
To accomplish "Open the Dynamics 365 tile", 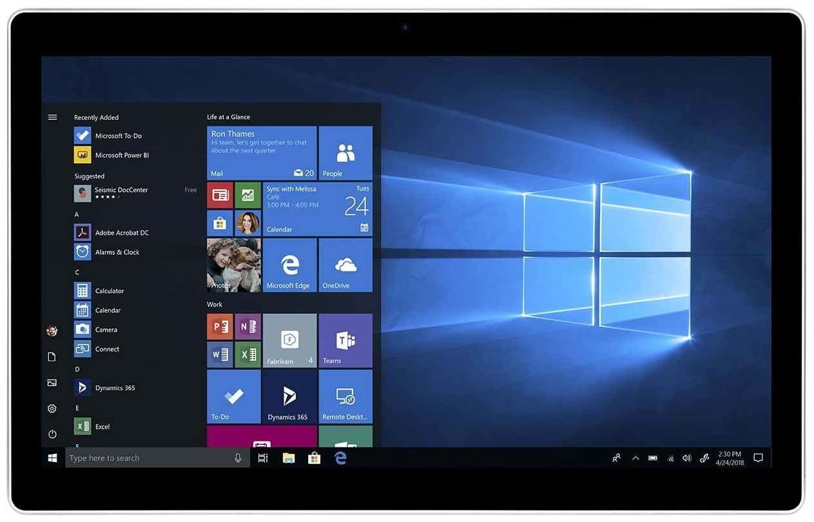I will [x=289, y=396].
